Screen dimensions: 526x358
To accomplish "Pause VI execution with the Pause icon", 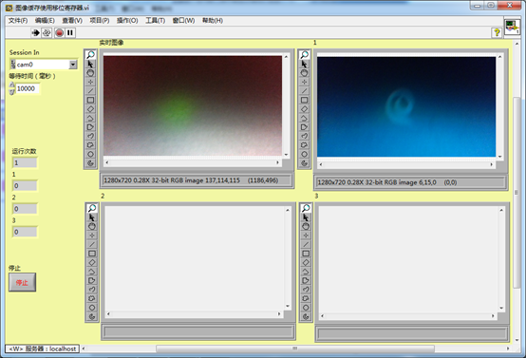I will (70, 32).
